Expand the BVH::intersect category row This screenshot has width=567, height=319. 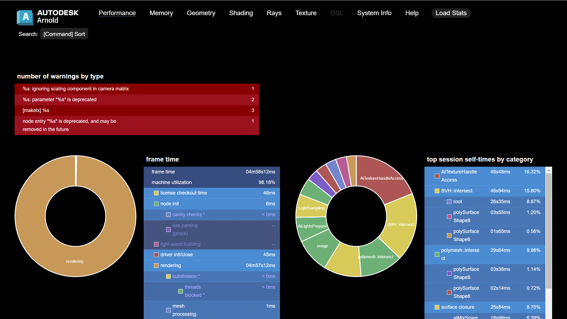pyautogui.click(x=457, y=191)
